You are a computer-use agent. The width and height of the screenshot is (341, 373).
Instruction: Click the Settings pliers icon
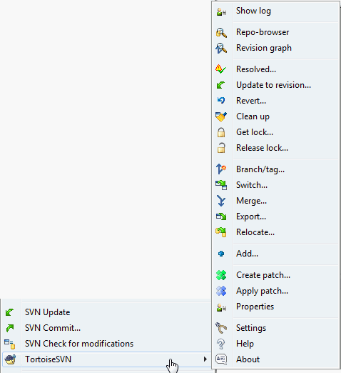[x=221, y=328]
